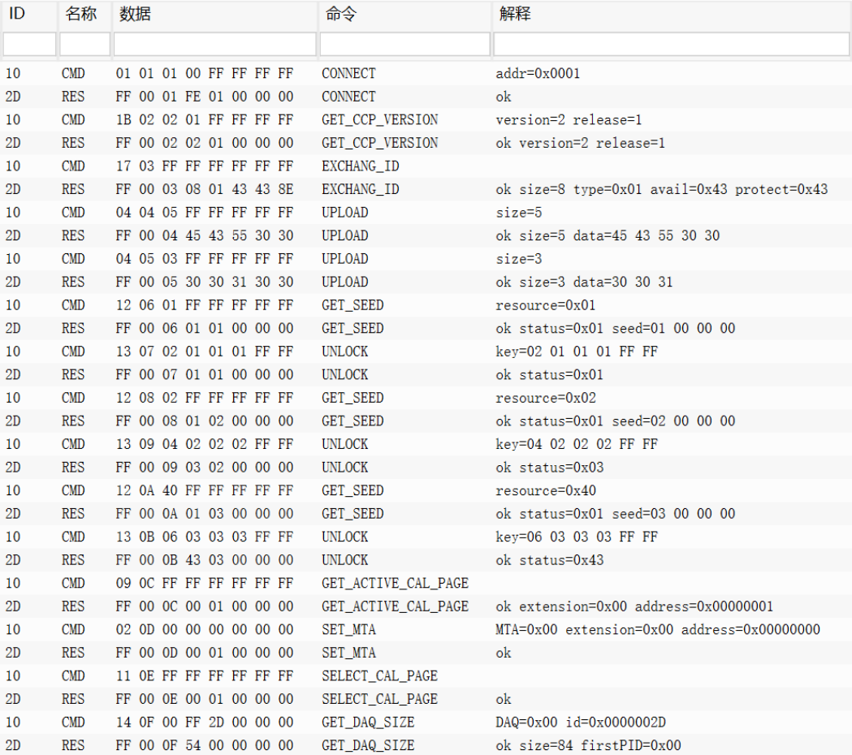Image resolution: width=852 pixels, height=755 pixels.
Task: Click 'key=02 01 01 01 FF FF'
Action: 577,352
